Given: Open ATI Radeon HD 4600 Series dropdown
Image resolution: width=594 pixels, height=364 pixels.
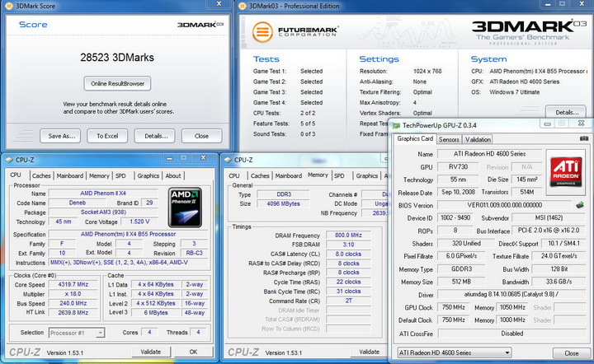Looking at the screenshot, I should tap(455, 352).
